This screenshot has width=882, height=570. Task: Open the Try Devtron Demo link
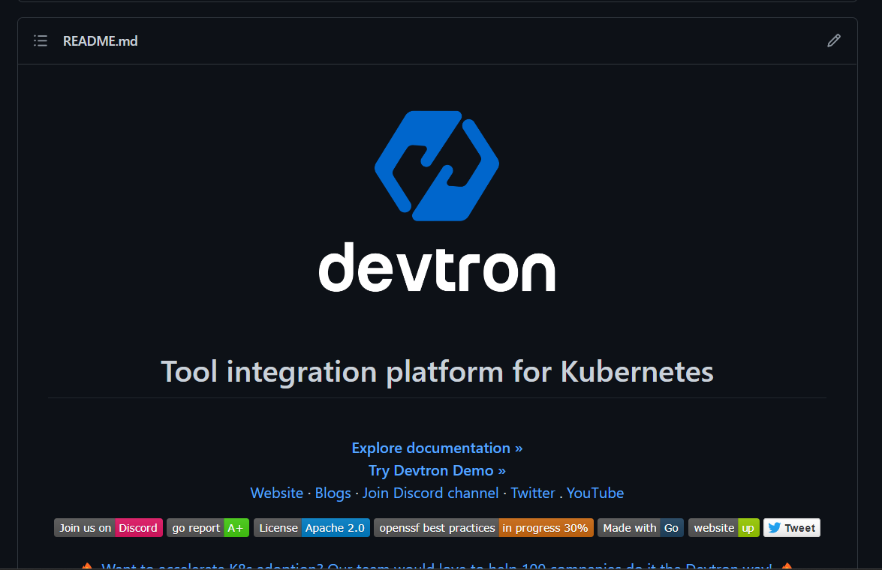point(437,470)
